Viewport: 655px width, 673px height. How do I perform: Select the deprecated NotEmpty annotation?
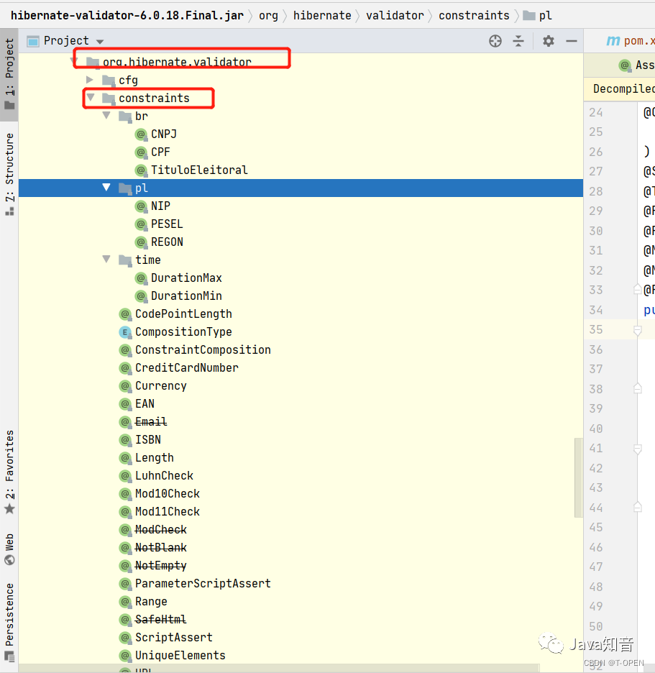(x=161, y=566)
